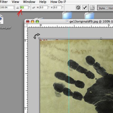
Task: Open the Filter menu
Action: click(x=4, y=2)
